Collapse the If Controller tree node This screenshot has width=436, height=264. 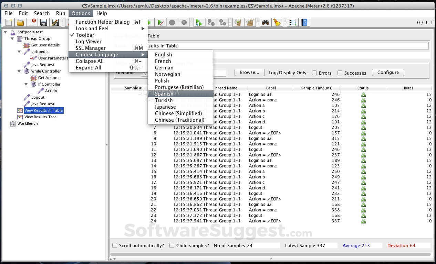click(x=26, y=84)
